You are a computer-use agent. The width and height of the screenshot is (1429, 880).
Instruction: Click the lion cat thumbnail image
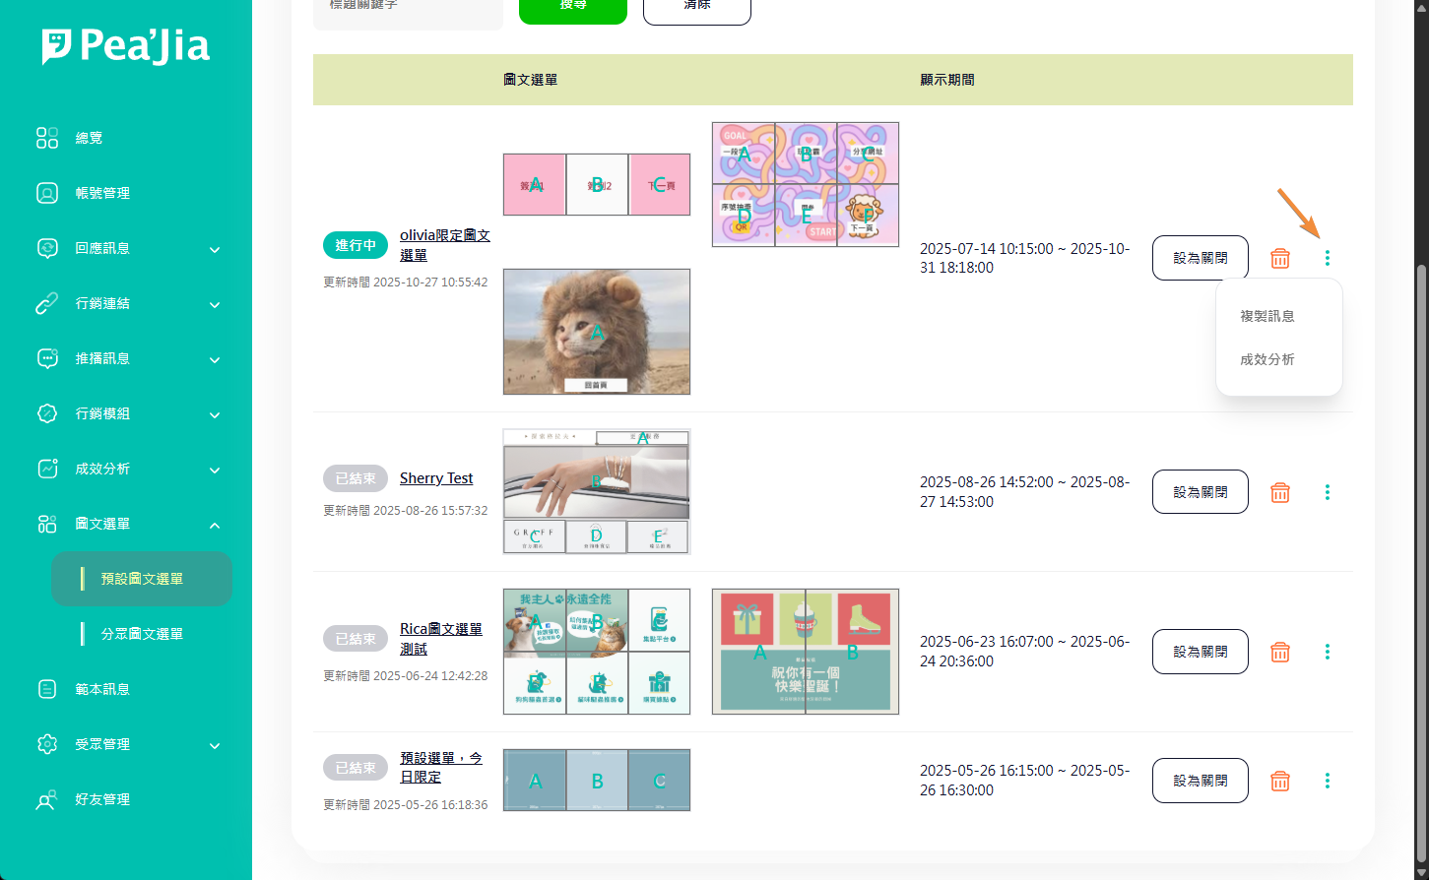pyautogui.click(x=597, y=332)
